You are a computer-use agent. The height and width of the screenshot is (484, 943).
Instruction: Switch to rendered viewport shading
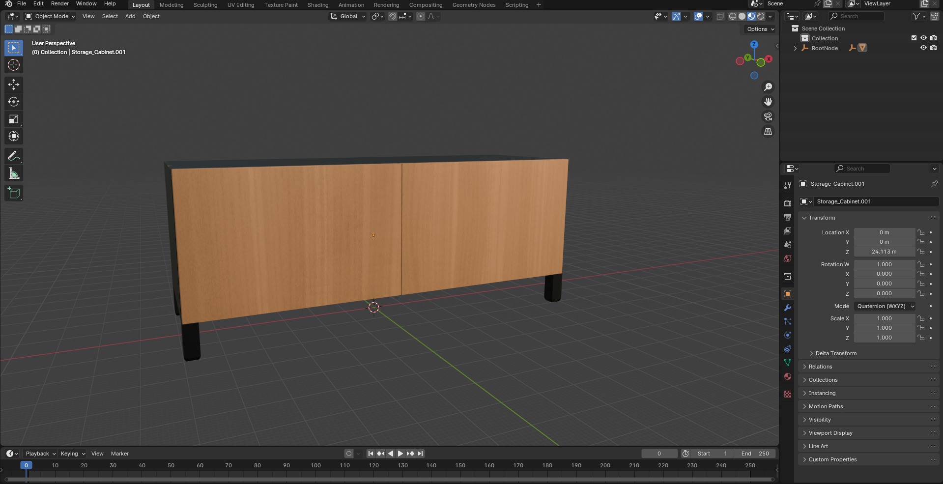pos(761,16)
